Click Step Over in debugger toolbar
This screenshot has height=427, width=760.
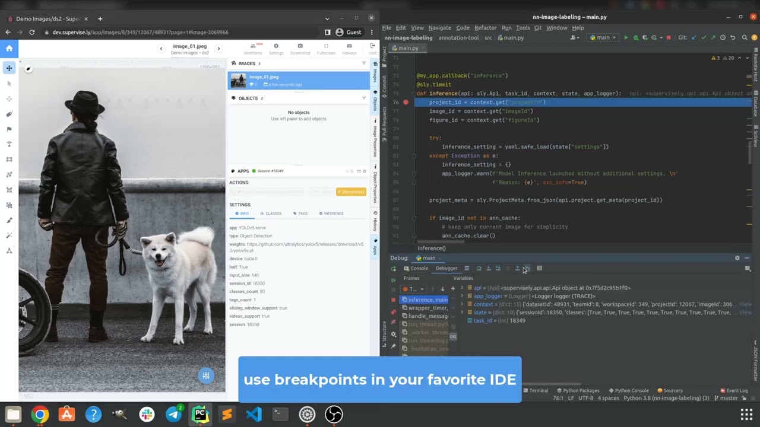point(479,268)
